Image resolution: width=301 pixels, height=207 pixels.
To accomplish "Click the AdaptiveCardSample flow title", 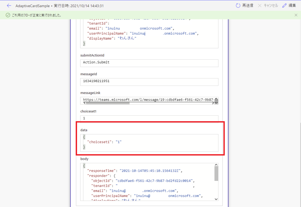I will click(32, 6).
